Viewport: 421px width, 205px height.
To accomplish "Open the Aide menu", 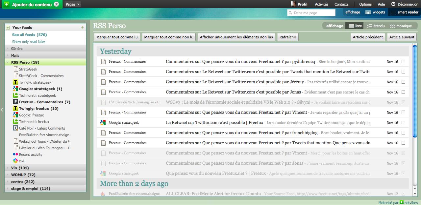I will (381, 4).
